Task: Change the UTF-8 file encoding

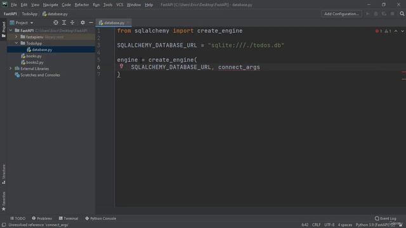Action: 329,225
